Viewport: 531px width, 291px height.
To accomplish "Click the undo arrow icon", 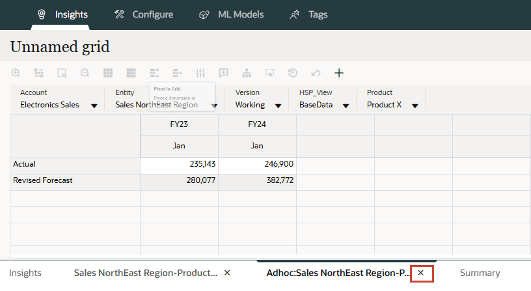I will click(x=316, y=73).
